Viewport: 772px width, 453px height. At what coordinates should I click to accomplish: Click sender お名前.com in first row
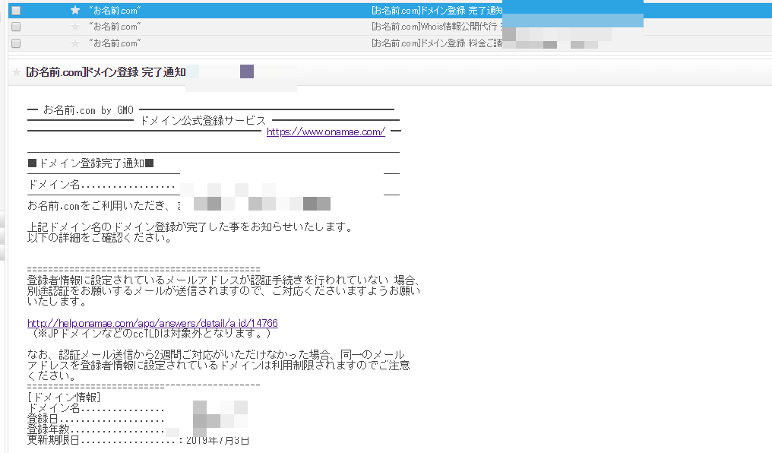pos(115,11)
